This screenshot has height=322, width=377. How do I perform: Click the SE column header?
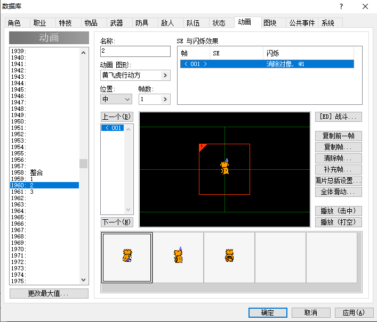[x=237, y=53]
